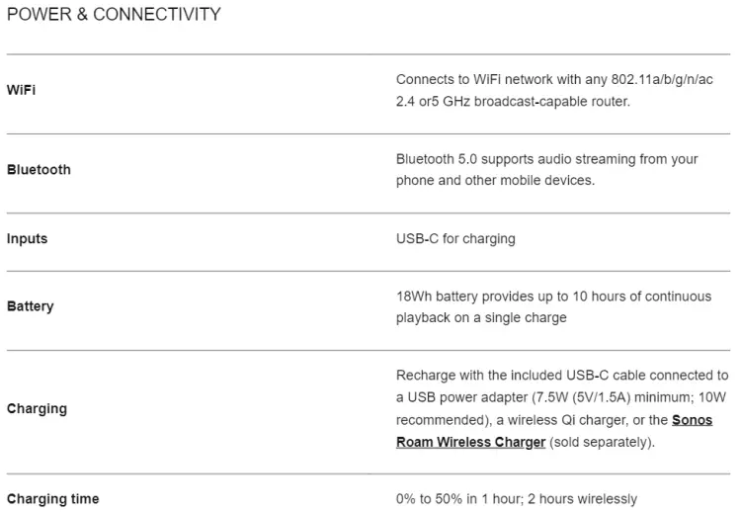
Task: Open the Sonos Roam Wireless Charger link
Action: 470,442
